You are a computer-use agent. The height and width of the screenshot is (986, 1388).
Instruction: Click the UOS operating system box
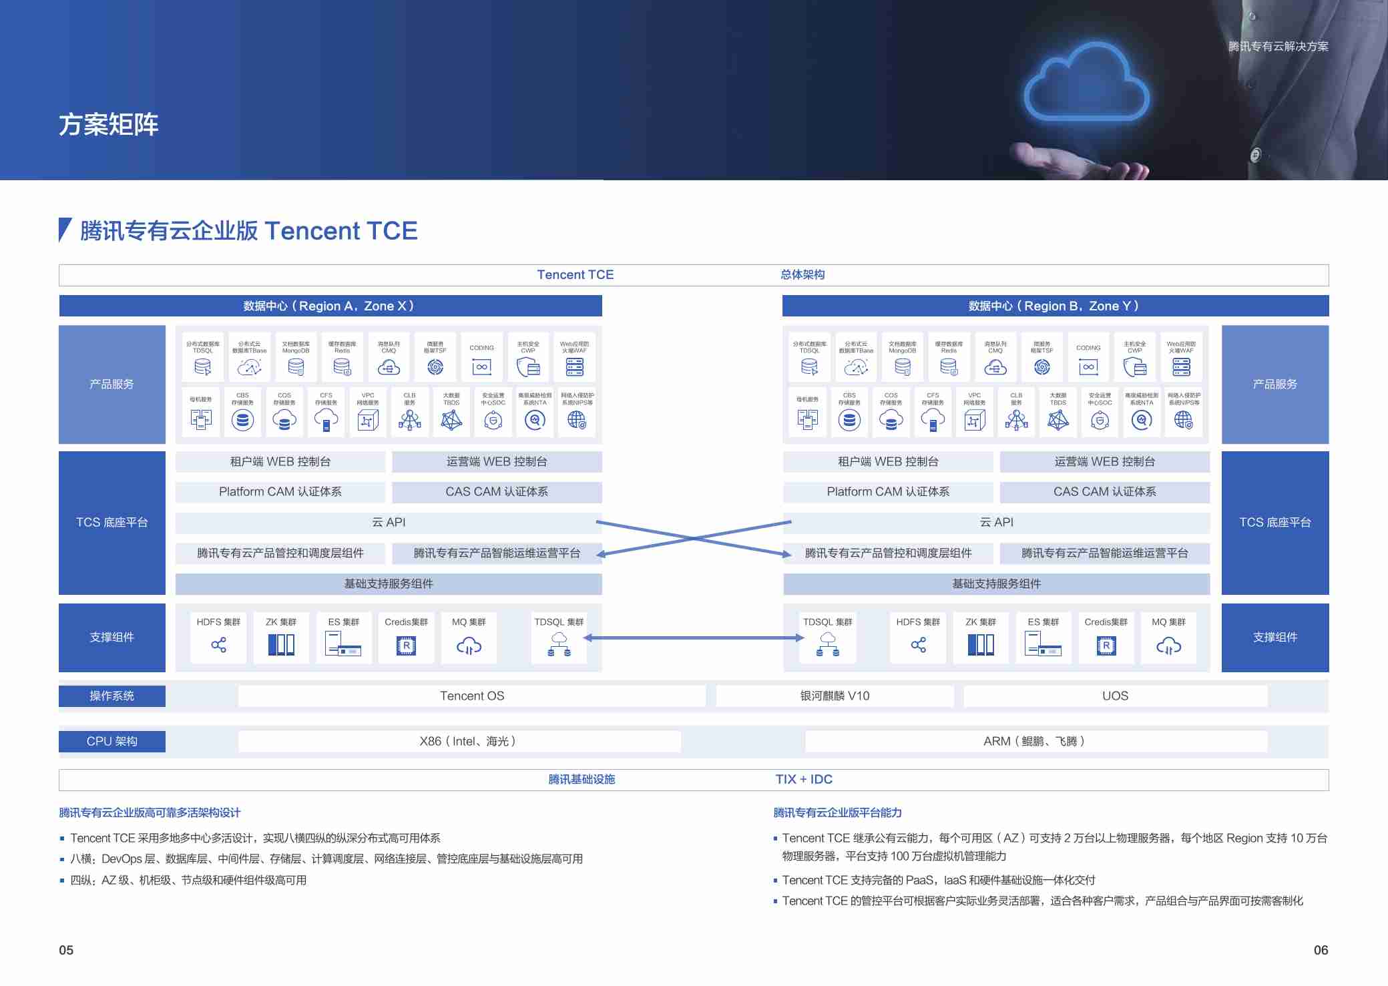coord(1115,696)
